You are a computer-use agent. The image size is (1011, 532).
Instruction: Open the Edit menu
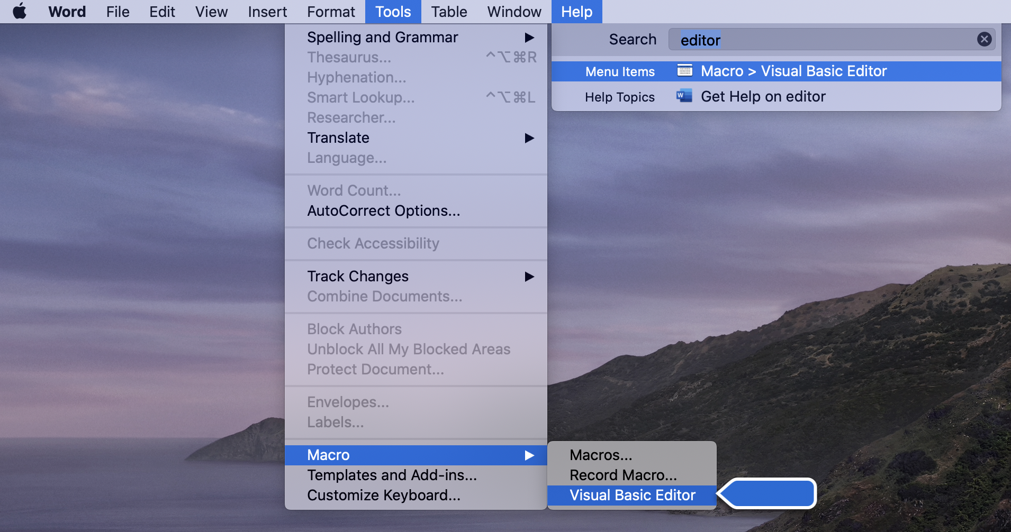(x=162, y=12)
